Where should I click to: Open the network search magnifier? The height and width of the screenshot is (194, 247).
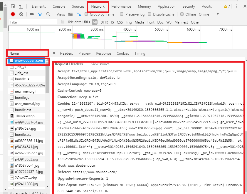(48, 14)
